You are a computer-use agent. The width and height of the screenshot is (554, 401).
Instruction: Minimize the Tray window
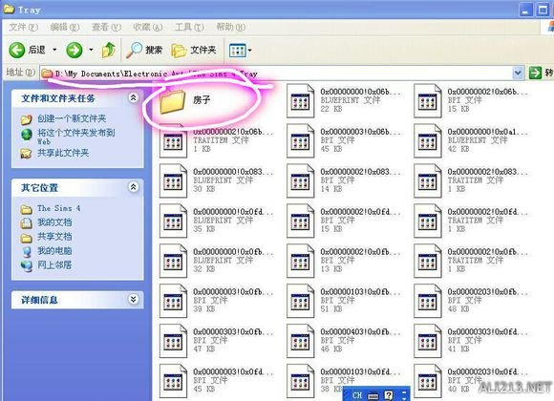(525, 10)
